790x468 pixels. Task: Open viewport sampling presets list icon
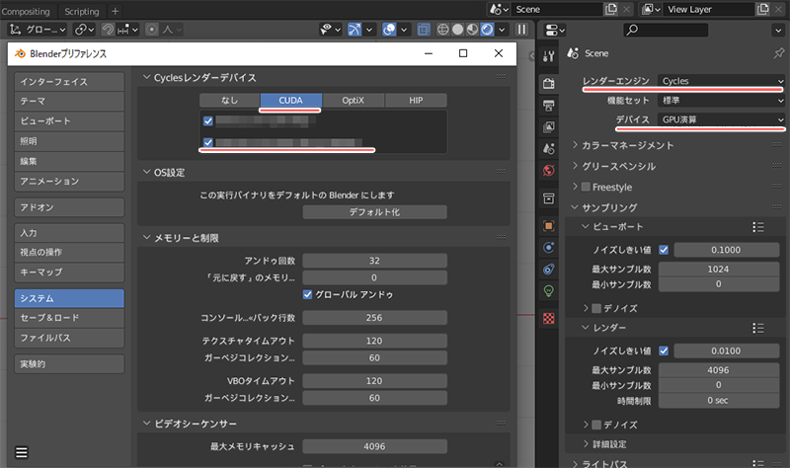[758, 227]
